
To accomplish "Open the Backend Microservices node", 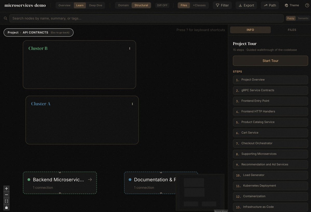I will (60, 183).
